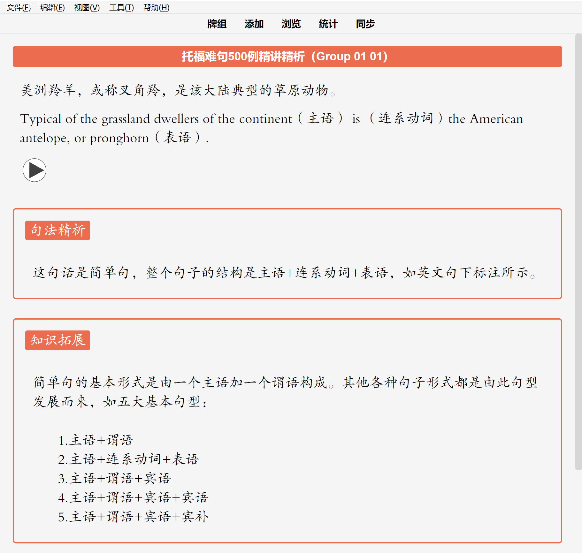Click the Chinese translation sentence 美洲羚羊
The width and height of the screenshot is (582, 553).
178,90
